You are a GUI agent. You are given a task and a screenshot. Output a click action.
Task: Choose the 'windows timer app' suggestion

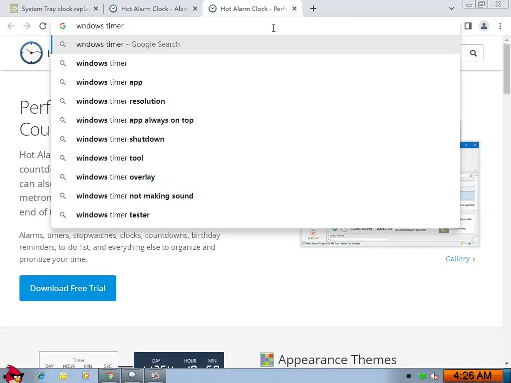tap(256, 82)
